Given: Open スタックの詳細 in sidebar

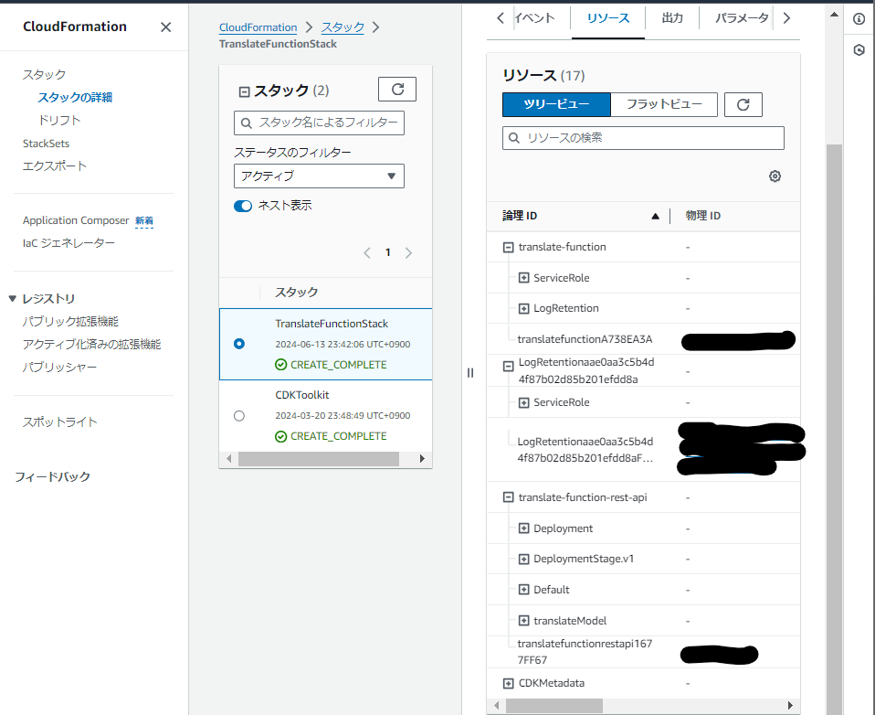Looking at the screenshot, I should click(x=75, y=98).
